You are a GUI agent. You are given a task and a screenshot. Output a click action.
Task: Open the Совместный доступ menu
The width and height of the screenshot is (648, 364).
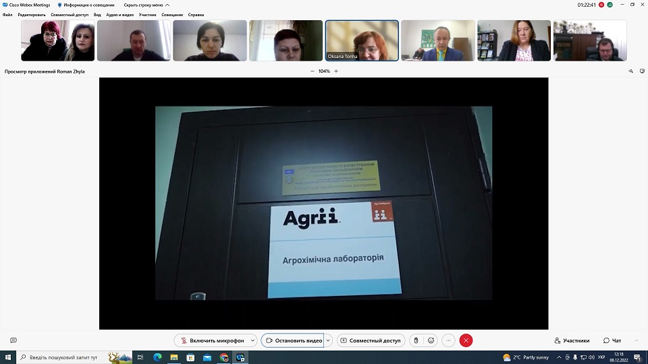point(70,15)
